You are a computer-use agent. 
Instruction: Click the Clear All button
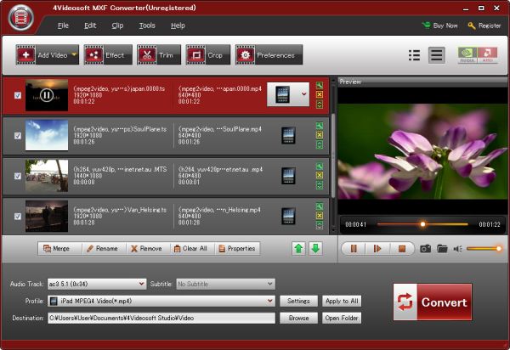(x=193, y=249)
